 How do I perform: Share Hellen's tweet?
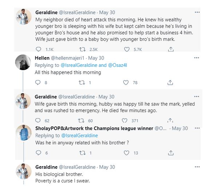(170, 83)
